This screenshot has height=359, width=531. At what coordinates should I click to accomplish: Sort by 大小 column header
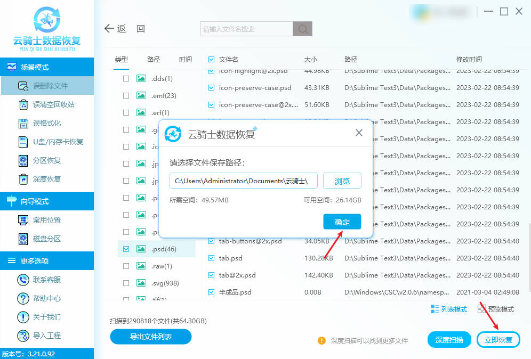coord(310,60)
